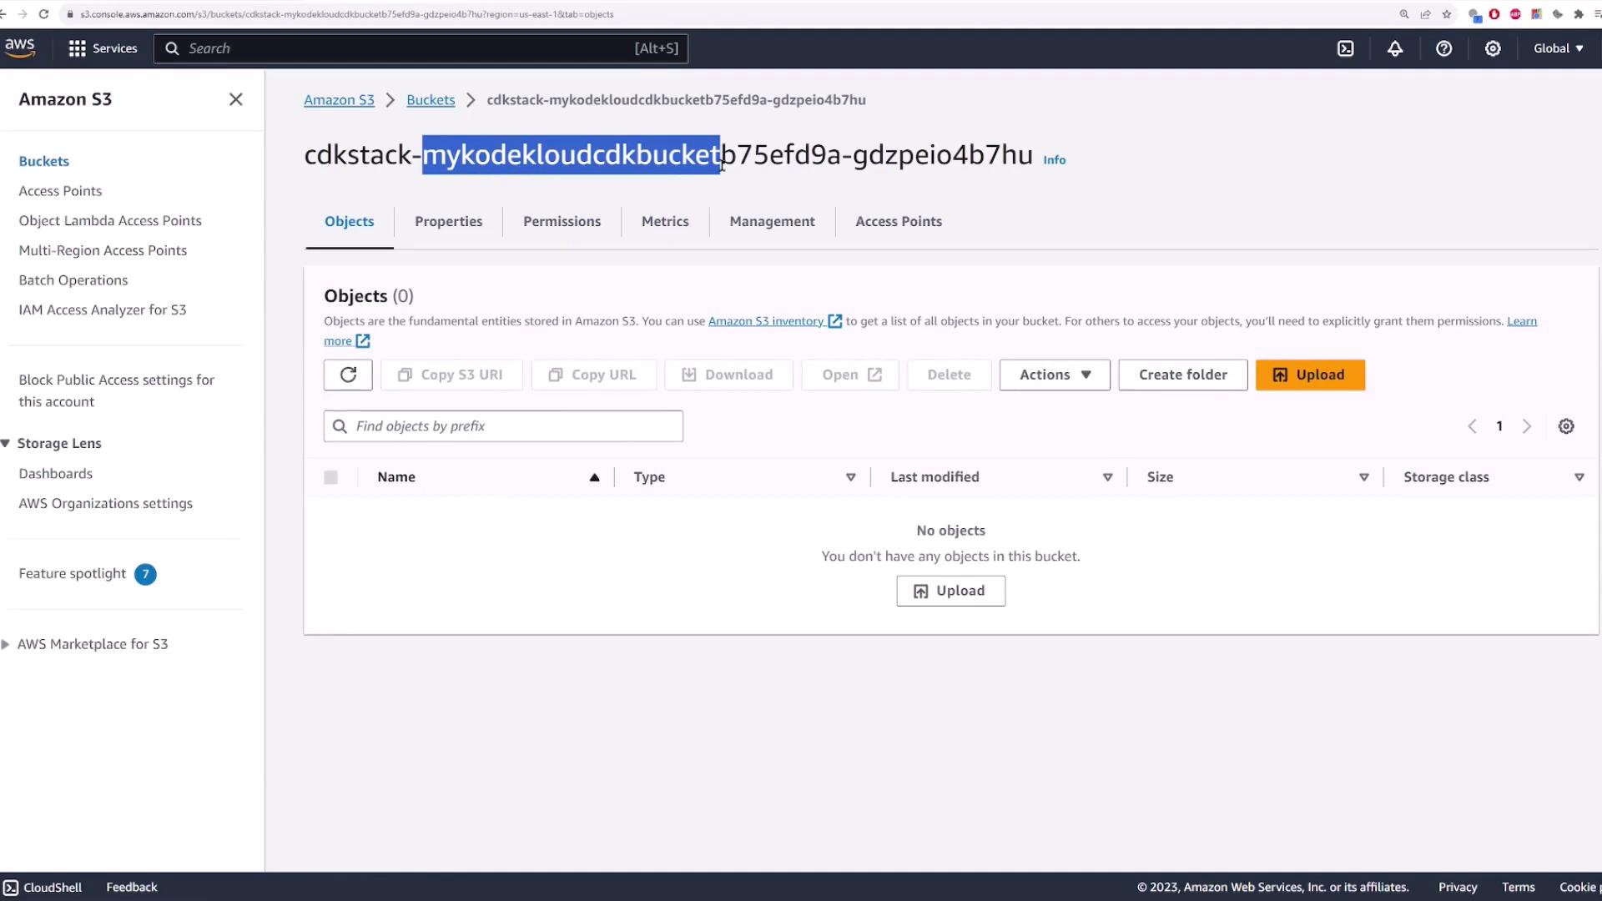Image resolution: width=1602 pixels, height=901 pixels.
Task: Close the Amazon S3 sidebar
Action: 236,99
